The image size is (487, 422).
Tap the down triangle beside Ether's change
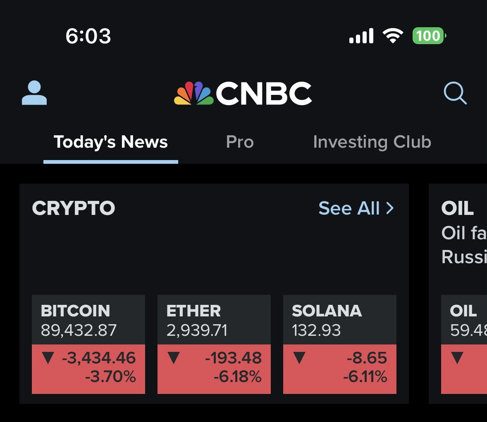pos(174,358)
